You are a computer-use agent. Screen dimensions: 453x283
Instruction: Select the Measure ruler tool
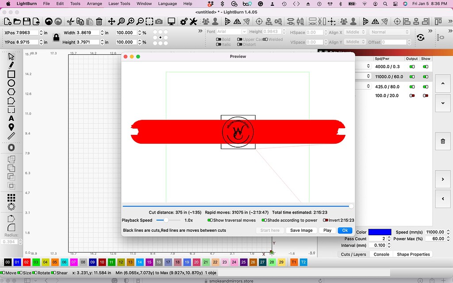[x=11, y=136]
